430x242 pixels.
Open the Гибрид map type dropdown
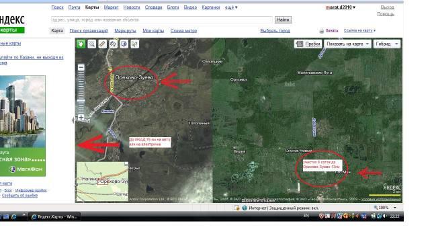click(387, 44)
